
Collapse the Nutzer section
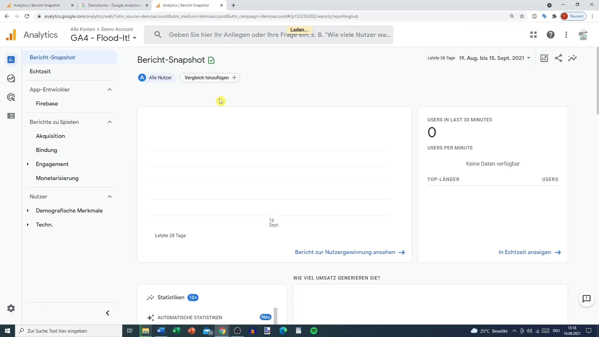[x=110, y=197]
